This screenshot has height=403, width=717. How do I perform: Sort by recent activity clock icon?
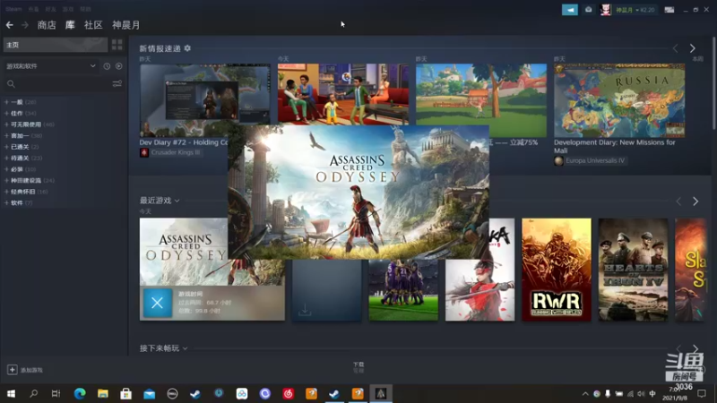click(x=107, y=66)
